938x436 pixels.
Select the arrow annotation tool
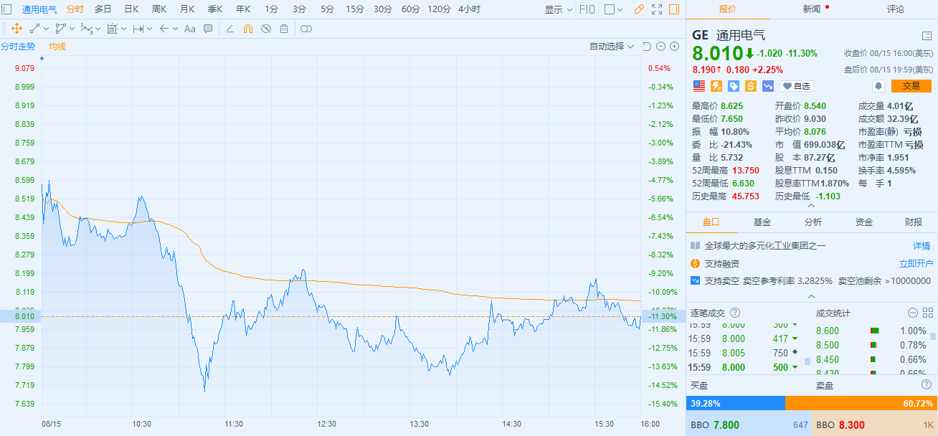click(x=164, y=29)
